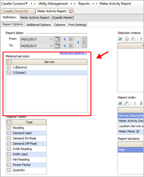The width and height of the screenshot is (144, 177).
Task: Uncheck Net Reading register type
Action: point(9,159)
